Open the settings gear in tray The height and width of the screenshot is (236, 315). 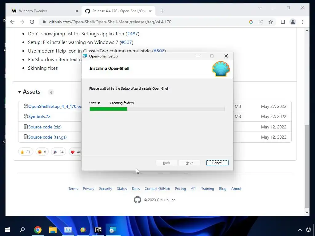tap(309, 230)
